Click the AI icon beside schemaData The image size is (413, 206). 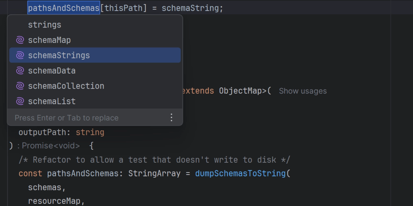(20, 71)
